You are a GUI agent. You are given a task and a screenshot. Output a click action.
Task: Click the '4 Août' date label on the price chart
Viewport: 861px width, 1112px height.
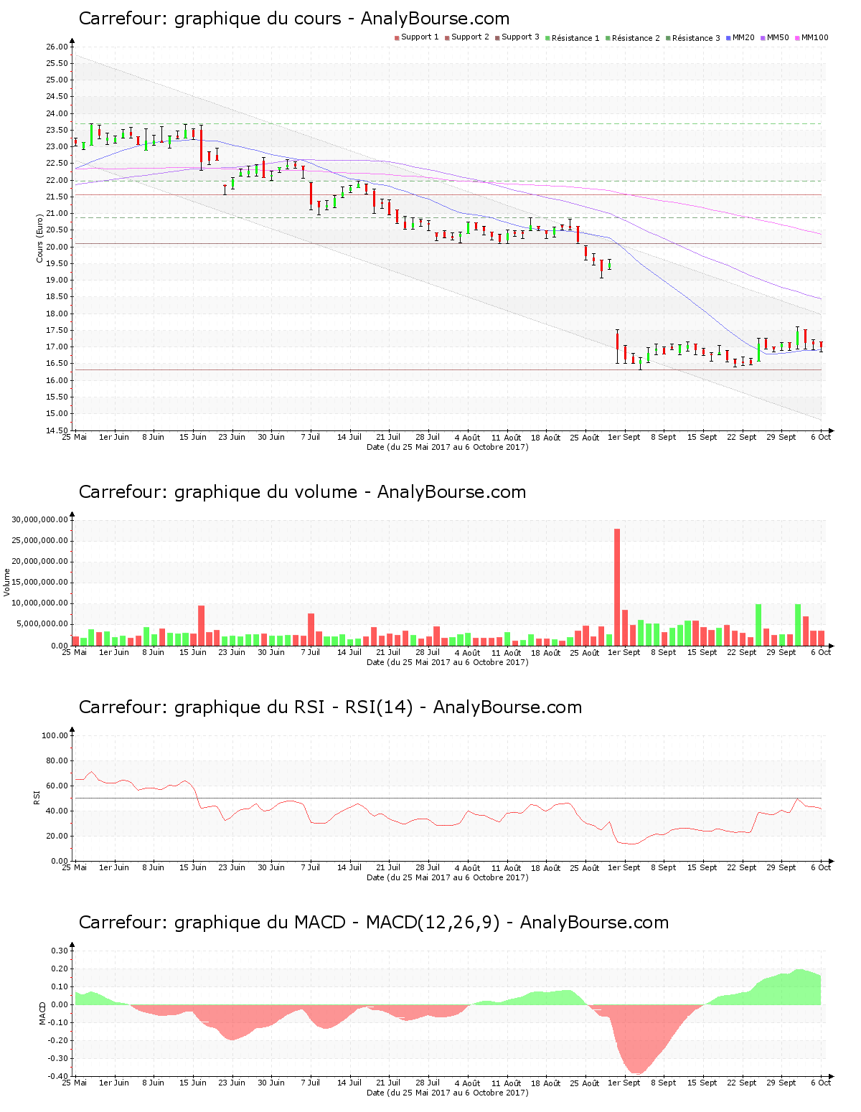pyautogui.click(x=467, y=437)
